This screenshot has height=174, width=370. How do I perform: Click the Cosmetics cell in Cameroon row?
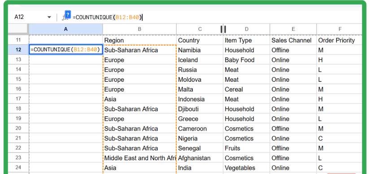247,128
